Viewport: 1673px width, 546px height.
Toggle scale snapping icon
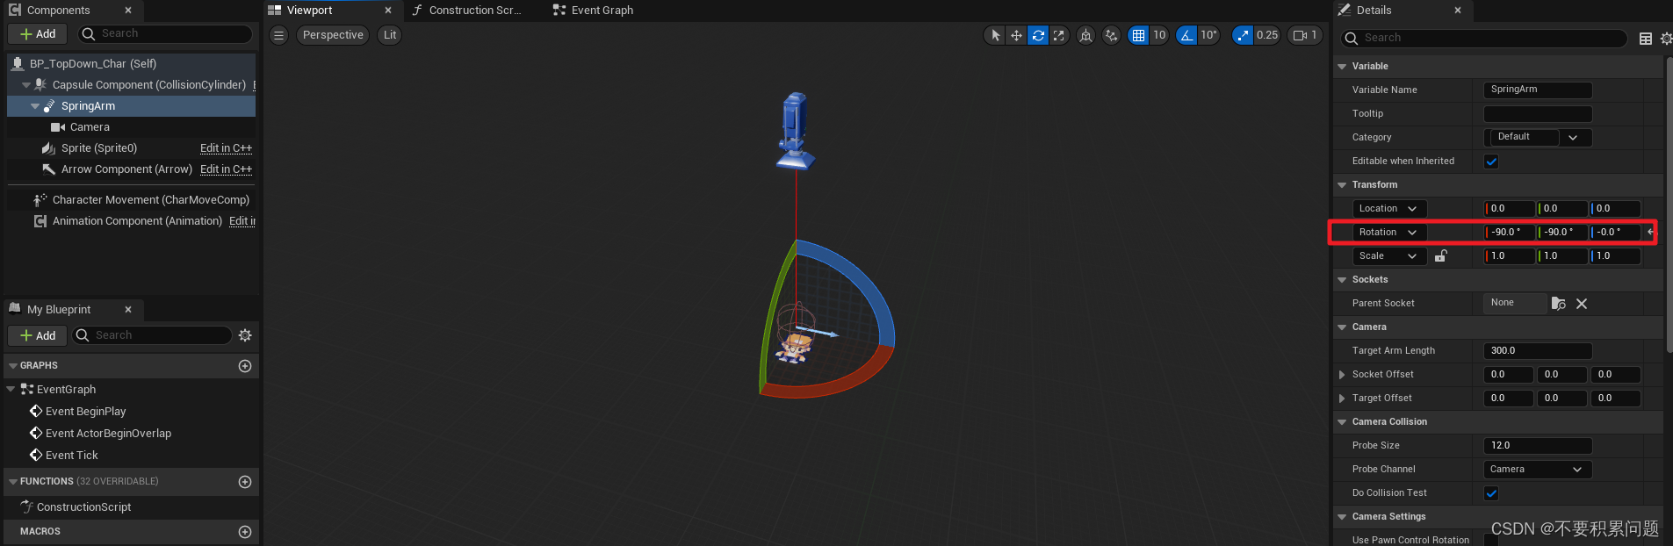pos(1243,35)
